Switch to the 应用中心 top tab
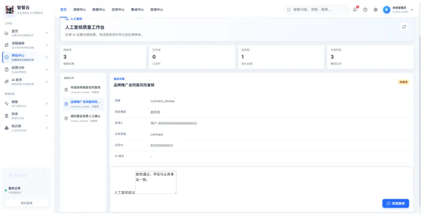This screenshot has height=217, width=429. click(118, 10)
